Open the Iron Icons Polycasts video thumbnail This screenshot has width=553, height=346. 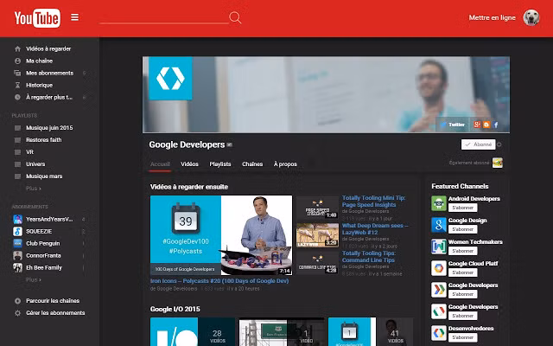(x=221, y=234)
